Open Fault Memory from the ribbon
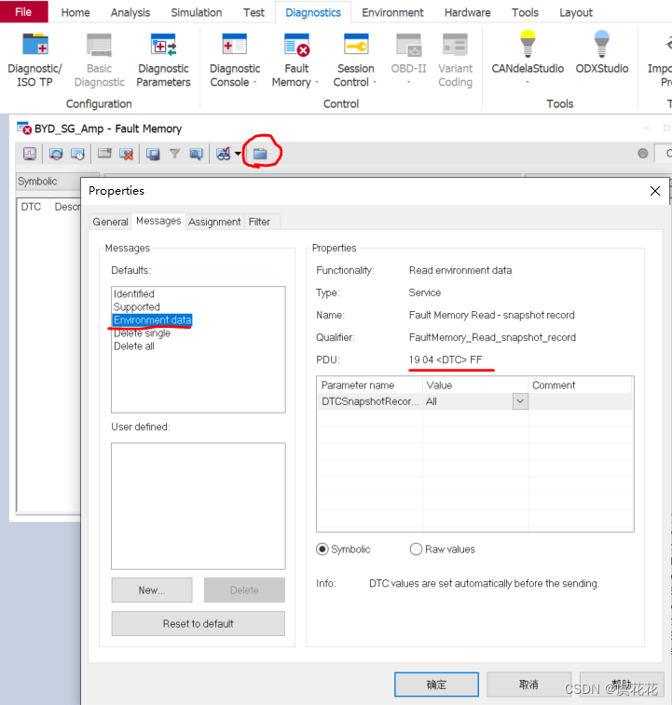The height and width of the screenshot is (705, 672). 296,60
